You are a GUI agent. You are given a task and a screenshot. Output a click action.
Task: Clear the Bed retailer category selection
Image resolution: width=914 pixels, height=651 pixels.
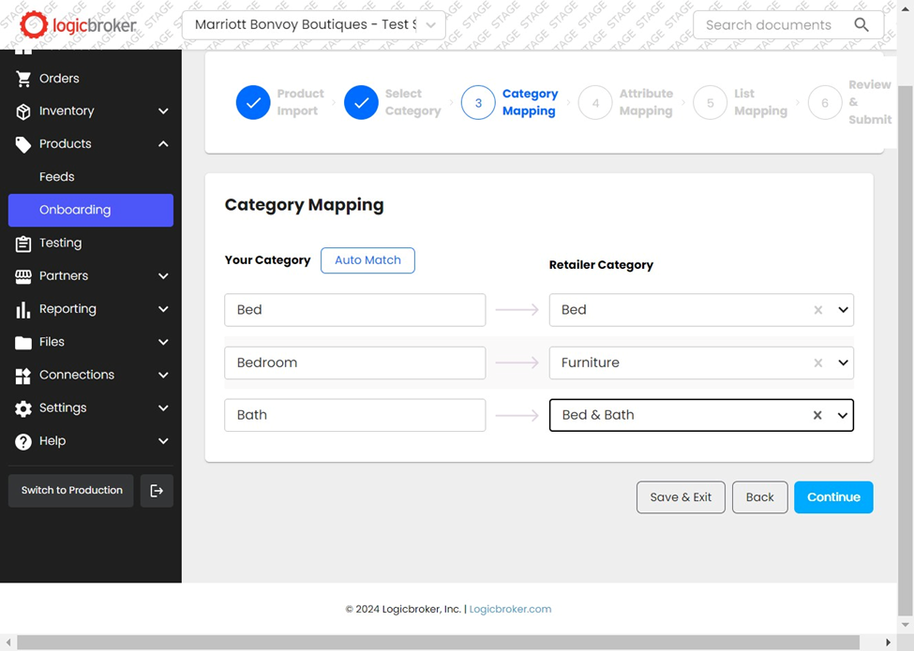tap(818, 310)
